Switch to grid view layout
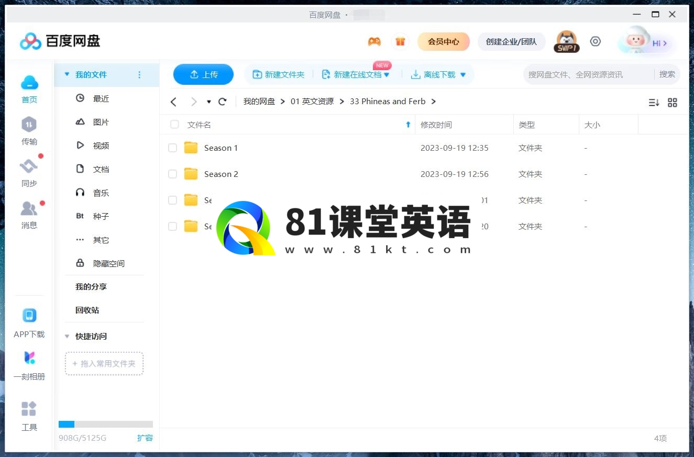The height and width of the screenshot is (457, 694). coord(673,103)
